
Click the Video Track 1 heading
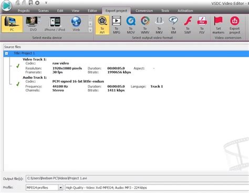(x=35, y=59)
